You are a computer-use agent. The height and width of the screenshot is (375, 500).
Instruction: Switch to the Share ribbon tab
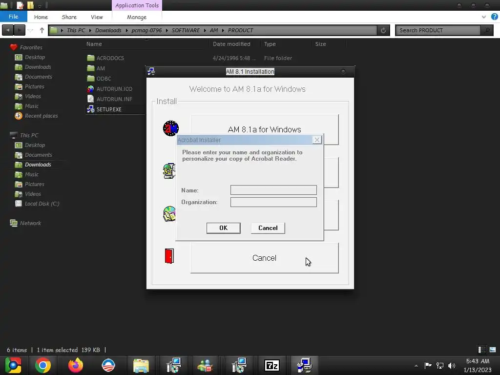pyautogui.click(x=69, y=17)
